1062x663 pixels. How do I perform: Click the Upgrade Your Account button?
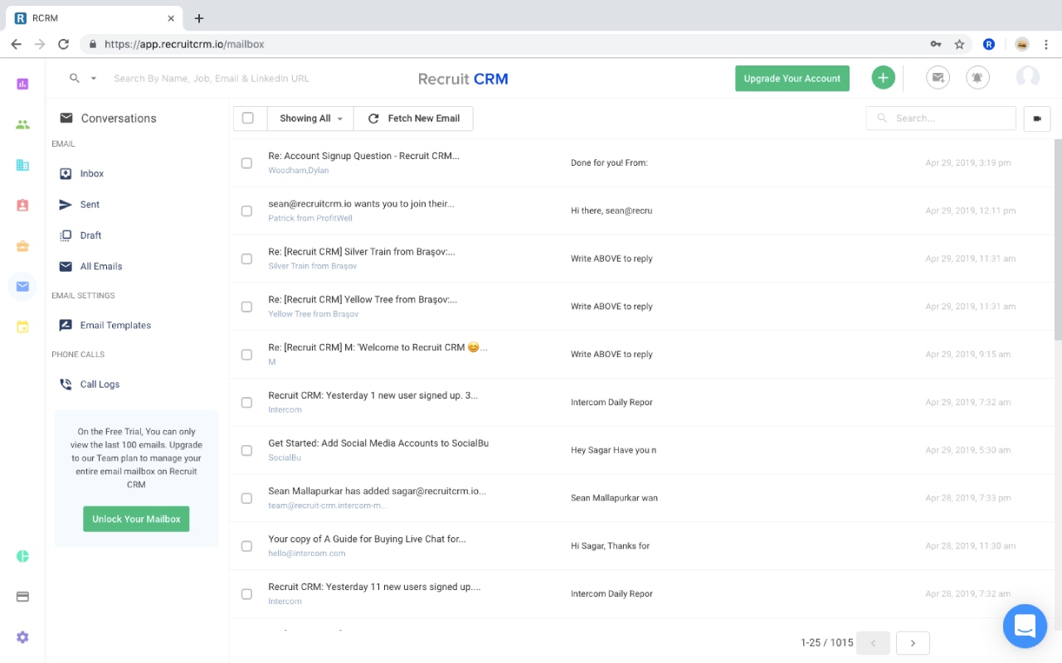[792, 78]
